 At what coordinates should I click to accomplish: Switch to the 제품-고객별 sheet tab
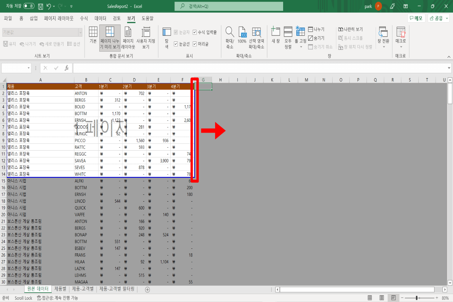click(x=83, y=289)
